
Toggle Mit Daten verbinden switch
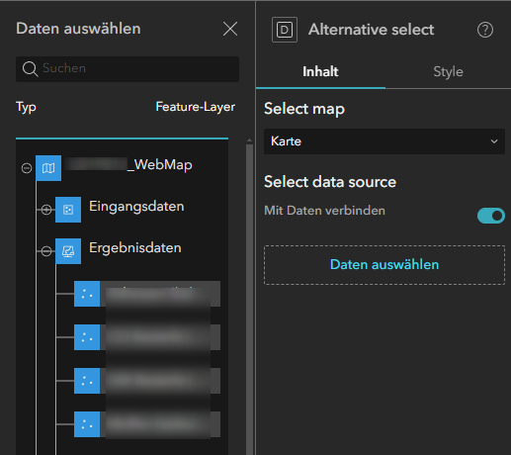pyautogui.click(x=491, y=216)
